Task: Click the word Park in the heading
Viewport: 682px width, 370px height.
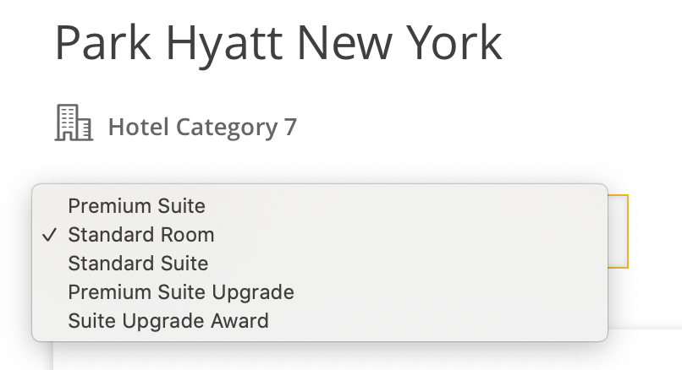Action: pyautogui.click(x=103, y=42)
